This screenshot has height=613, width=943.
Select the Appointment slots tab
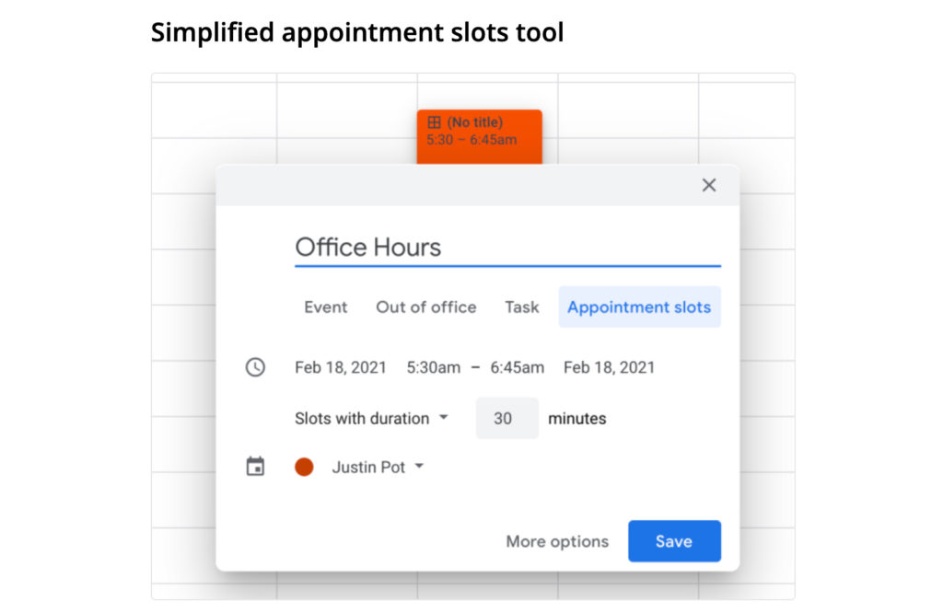[x=639, y=307]
